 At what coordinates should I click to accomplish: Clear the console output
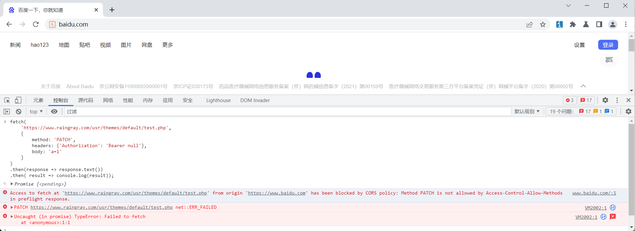19,112
